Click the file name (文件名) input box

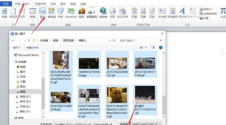(85, 124)
